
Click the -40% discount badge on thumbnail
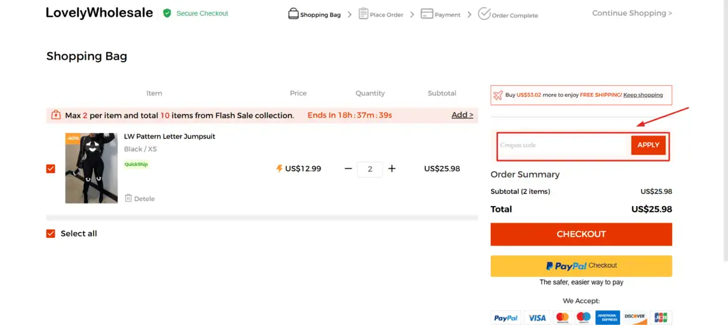[72, 138]
